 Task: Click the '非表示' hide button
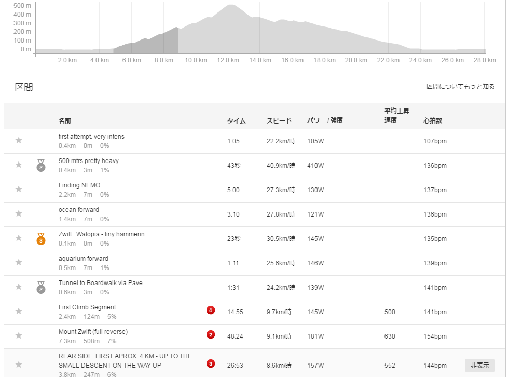pyautogui.click(x=479, y=365)
